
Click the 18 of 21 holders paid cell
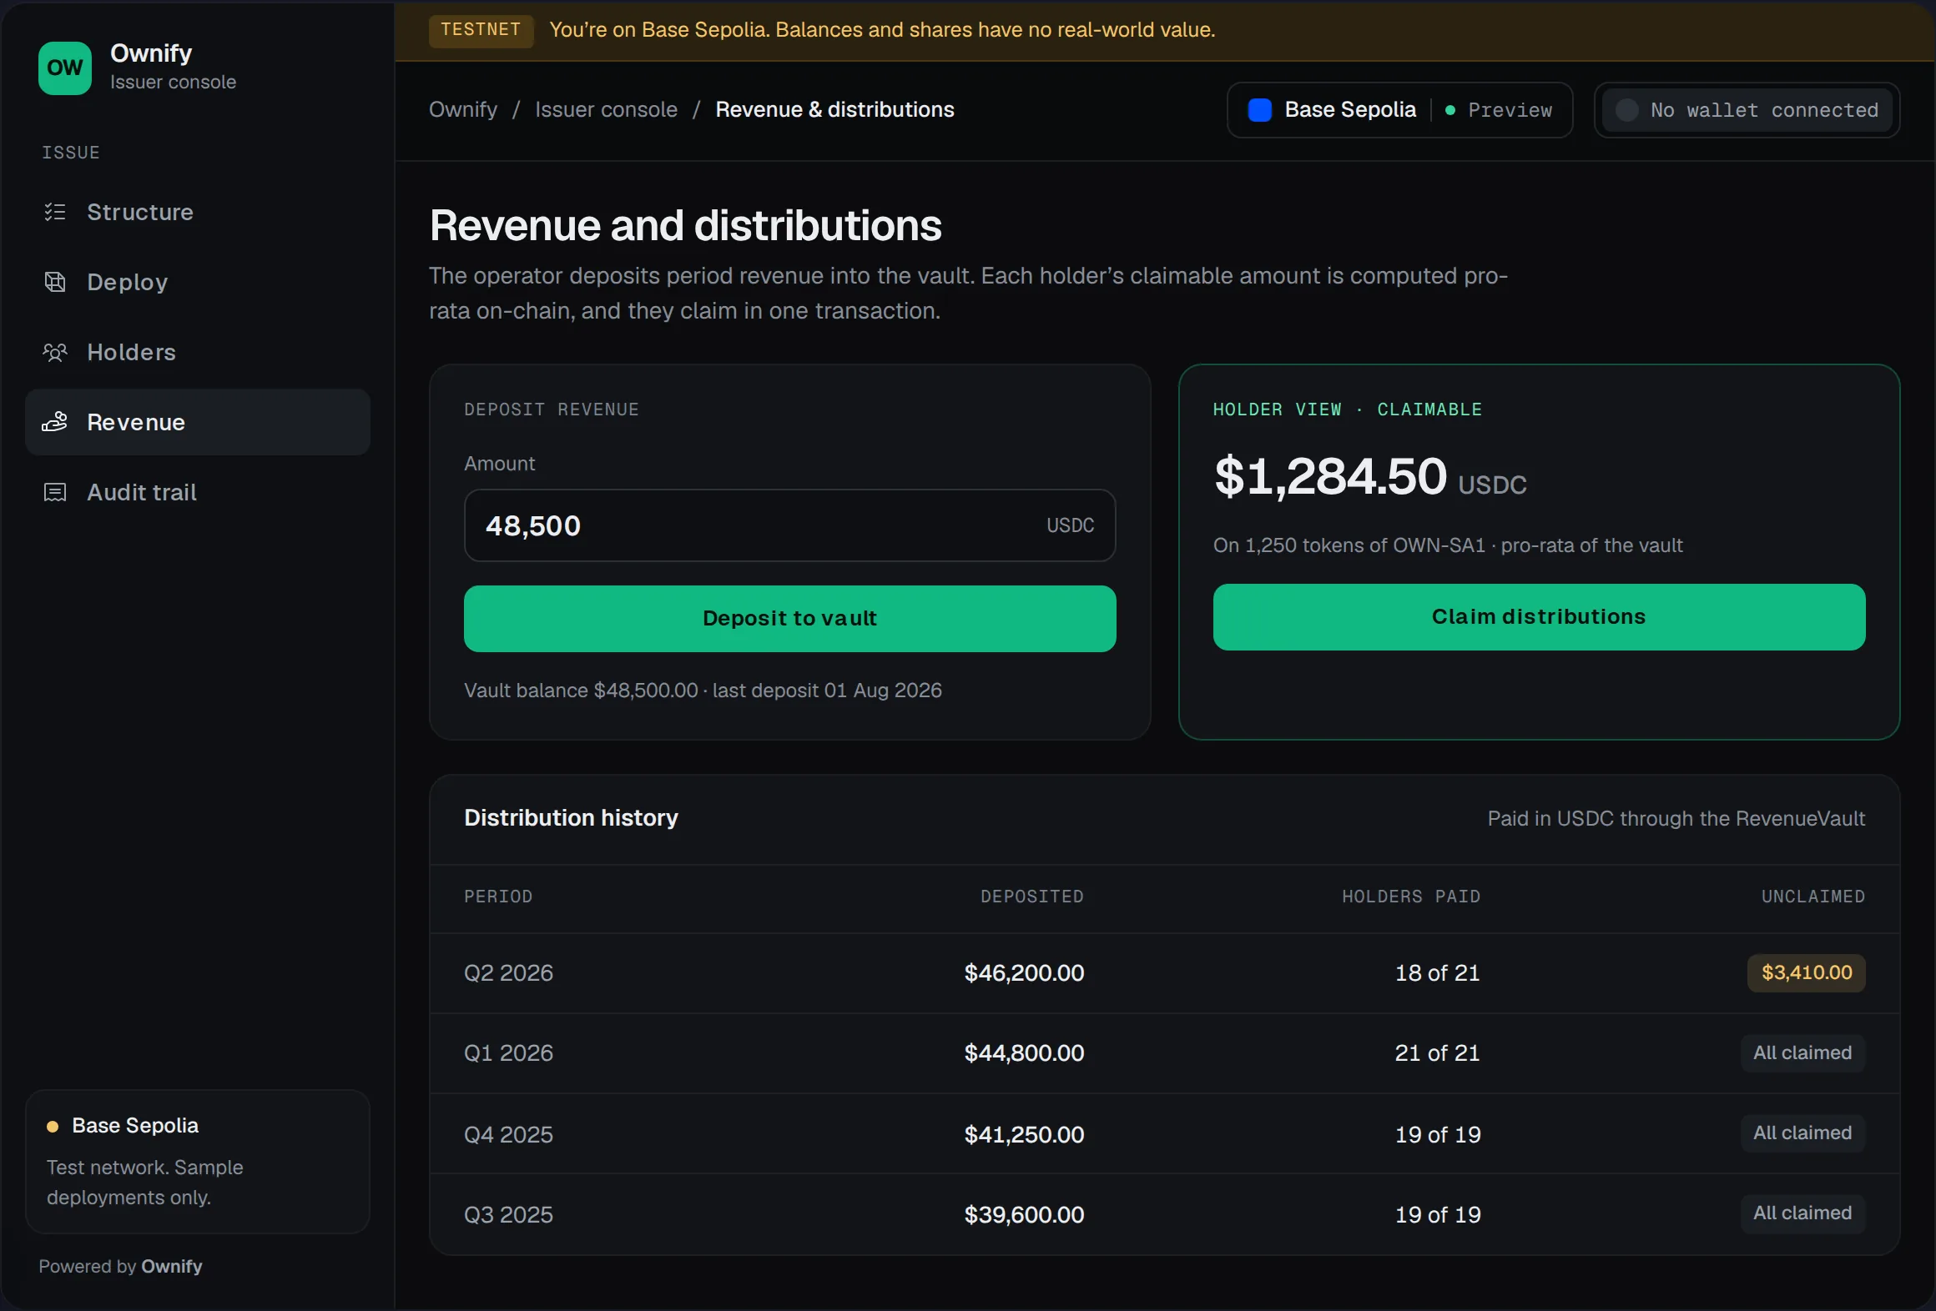click(1438, 972)
